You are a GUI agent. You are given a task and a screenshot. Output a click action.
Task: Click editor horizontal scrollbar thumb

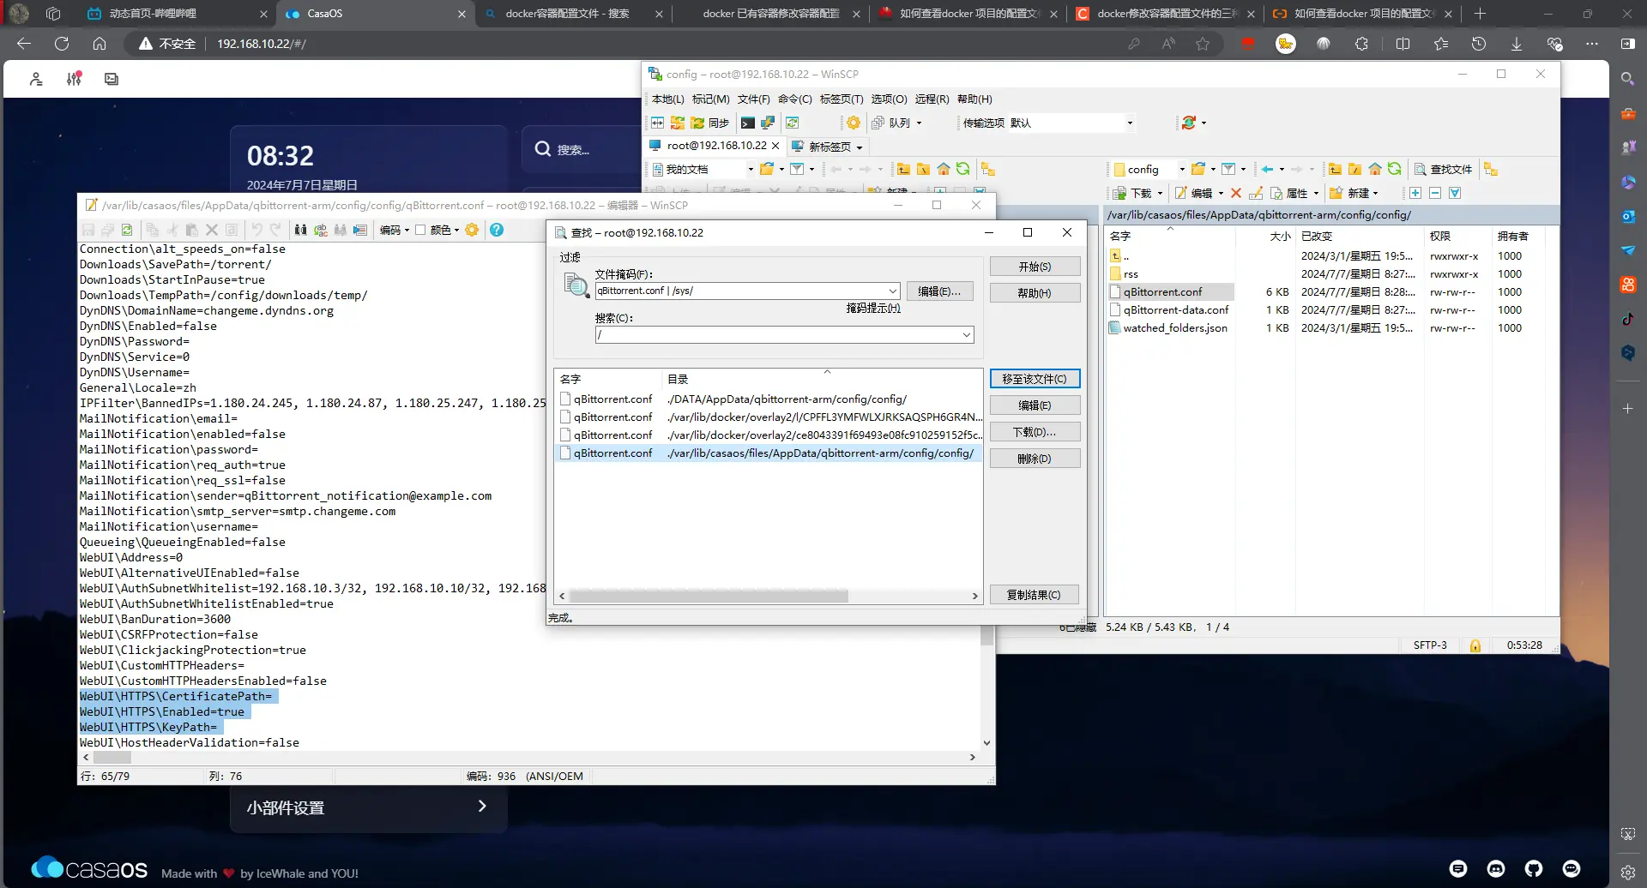coord(112,758)
